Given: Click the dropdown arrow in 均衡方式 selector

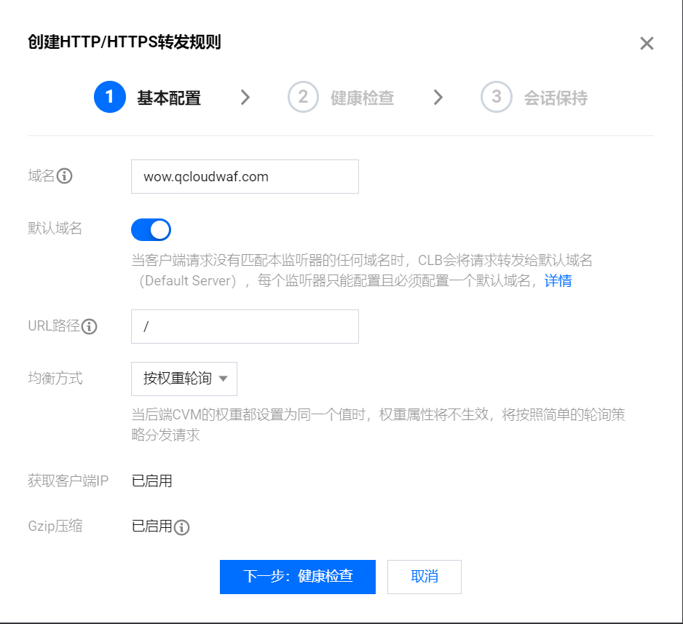Looking at the screenshot, I should (223, 379).
